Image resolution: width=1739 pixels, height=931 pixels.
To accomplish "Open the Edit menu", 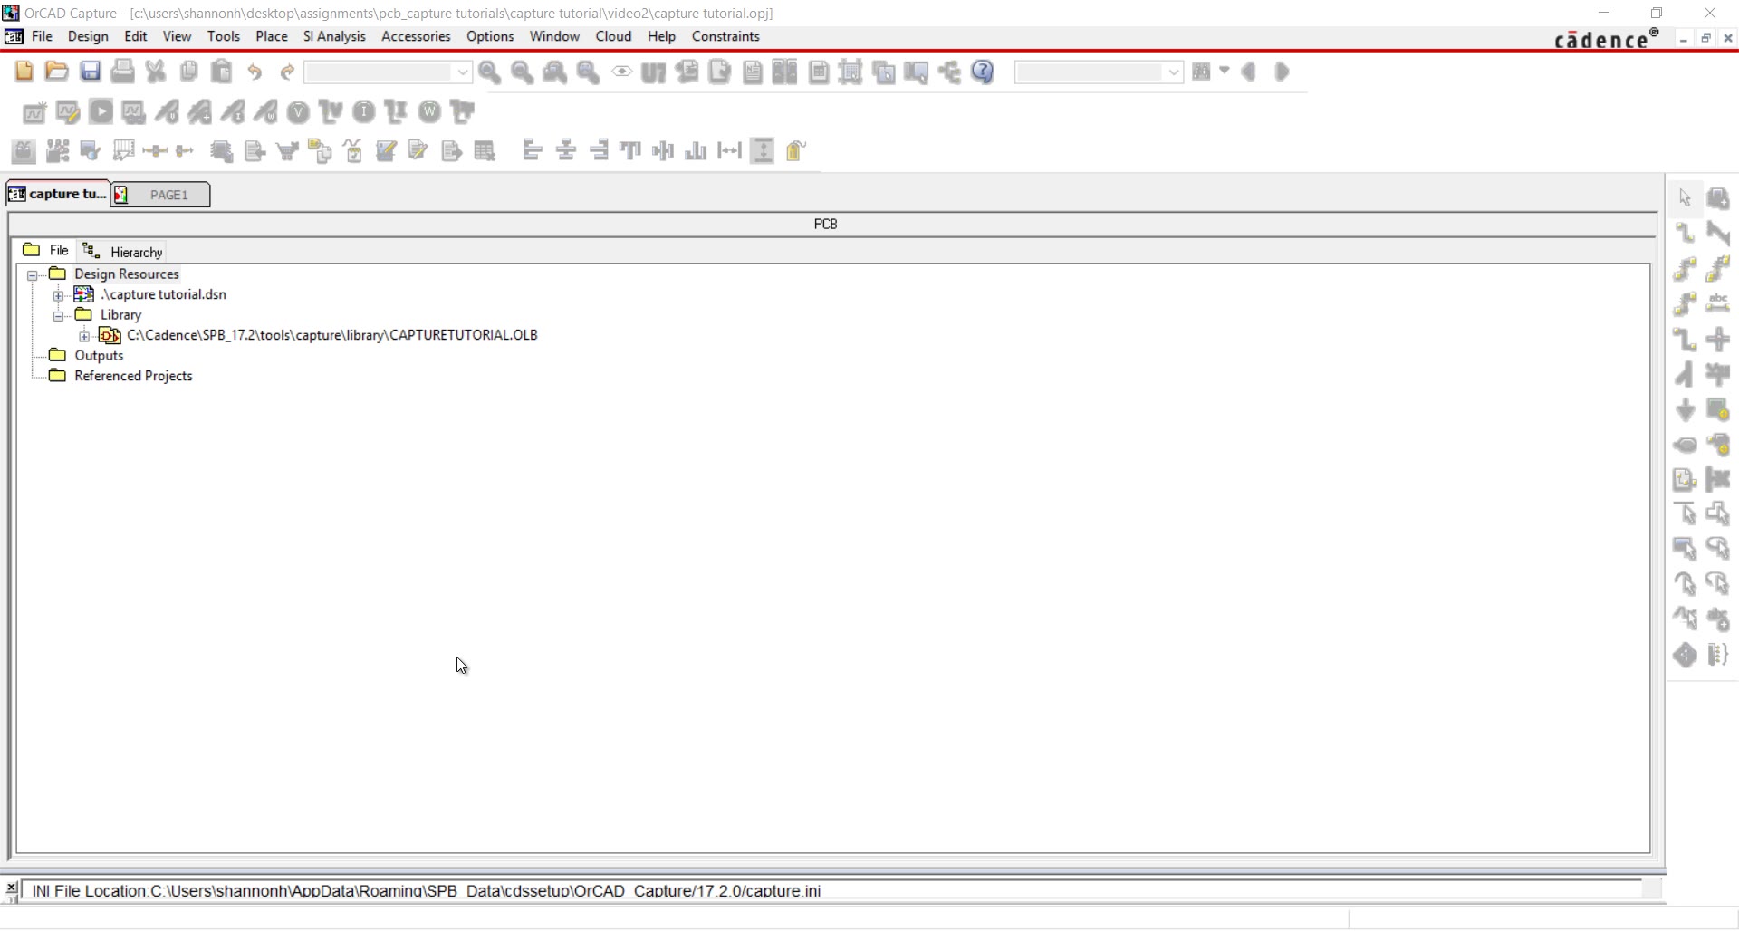I will [x=136, y=36].
